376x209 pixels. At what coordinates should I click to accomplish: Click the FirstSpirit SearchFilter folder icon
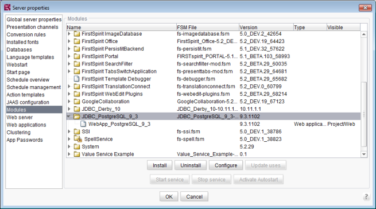click(77, 64)
